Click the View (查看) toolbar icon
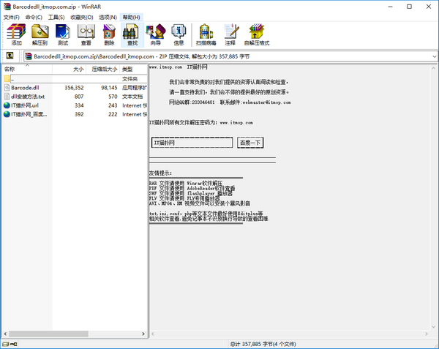The width and height of the screenshot is (439, 349). 86,34
